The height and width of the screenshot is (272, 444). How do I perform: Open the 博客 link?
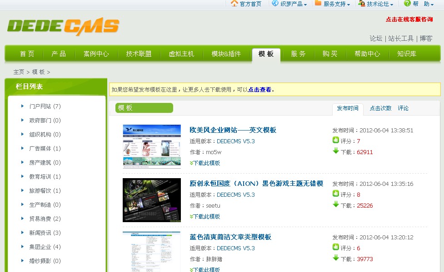point(426,39)
